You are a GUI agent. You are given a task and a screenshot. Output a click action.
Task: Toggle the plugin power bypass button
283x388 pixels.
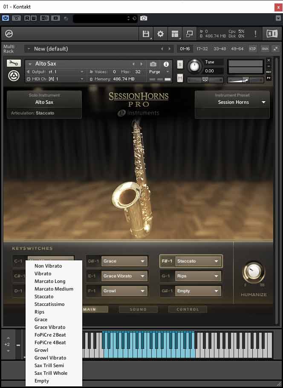point(6,18)
